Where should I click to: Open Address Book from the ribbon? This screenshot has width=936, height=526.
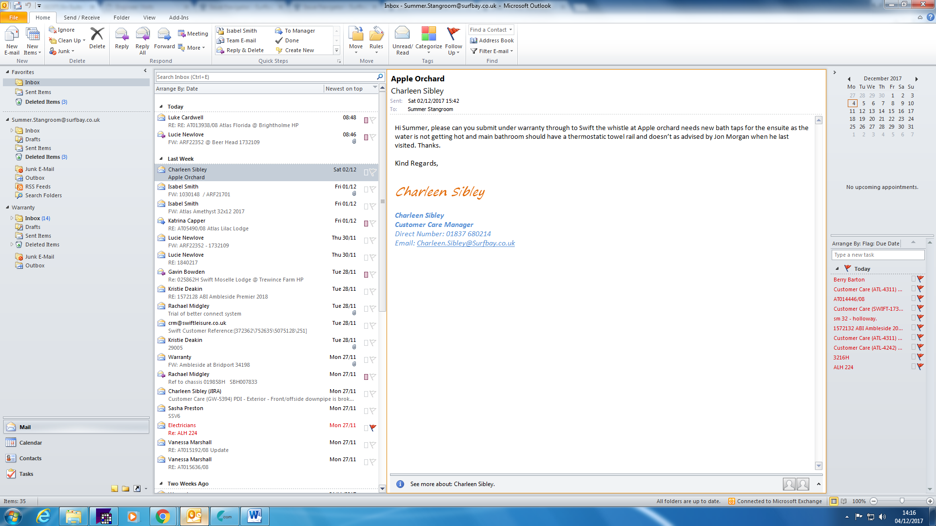tap(492, 40)
